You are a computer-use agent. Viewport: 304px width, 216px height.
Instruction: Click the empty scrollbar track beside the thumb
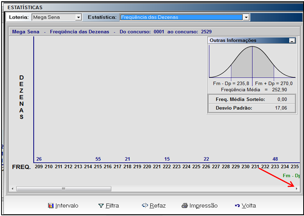pos(203,189)
